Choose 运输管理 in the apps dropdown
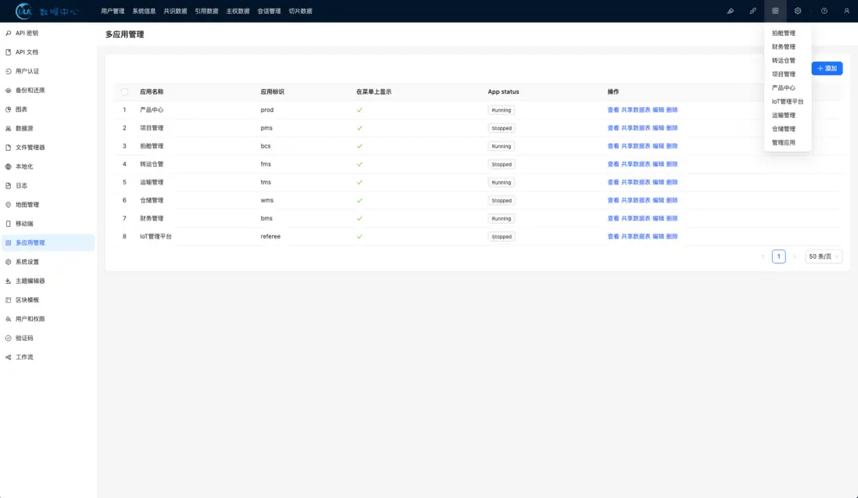The width and height of the screenshot is (858, 498). click(x=788, y=116)
